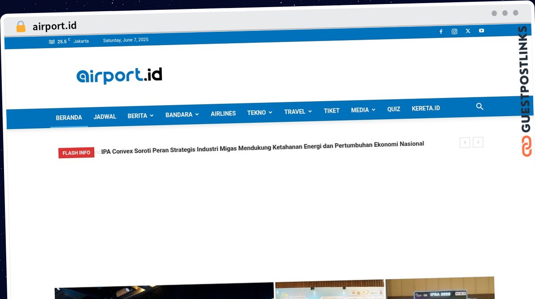This screenshot has width=535, height=299.
Task: Click the weather waves icon
Action: 52,42
